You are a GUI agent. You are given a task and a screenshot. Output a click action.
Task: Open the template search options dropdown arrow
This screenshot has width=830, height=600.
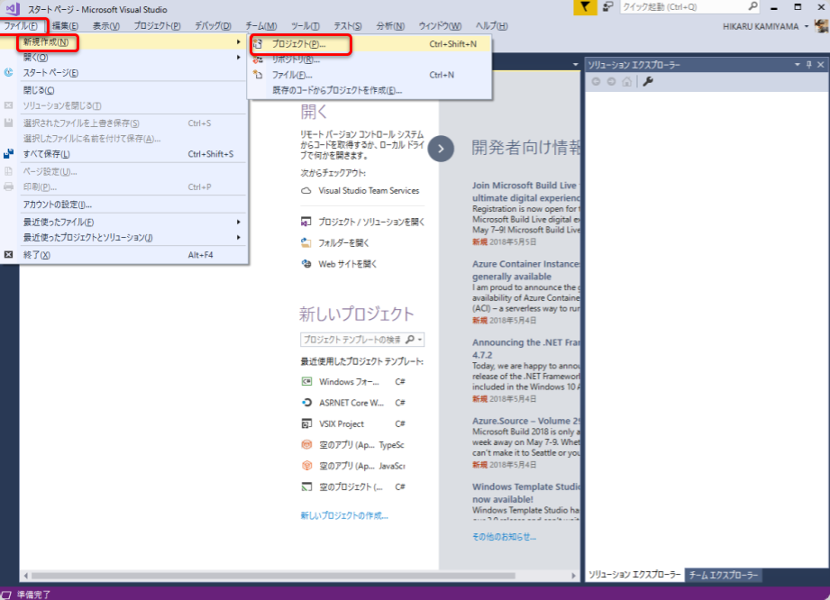[x=420, y=339]
